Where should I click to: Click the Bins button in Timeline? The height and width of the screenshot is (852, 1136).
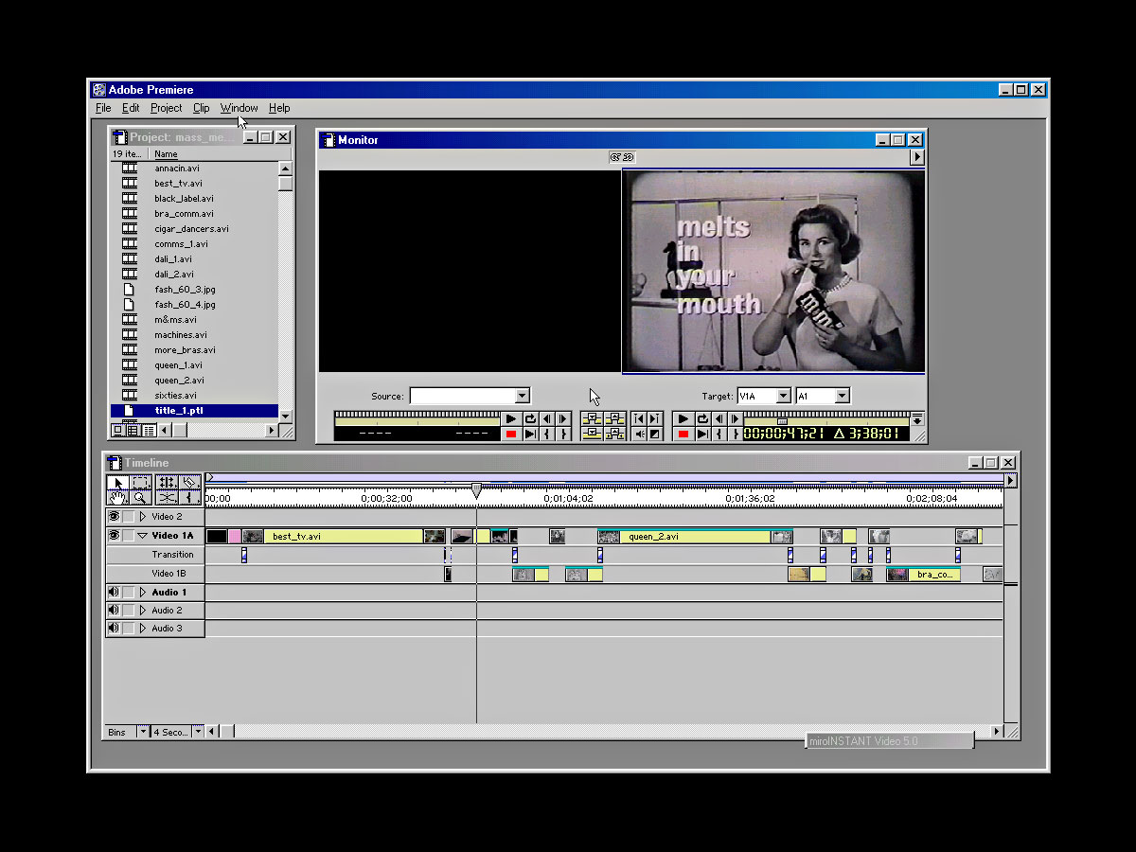(x=120, y=732)
